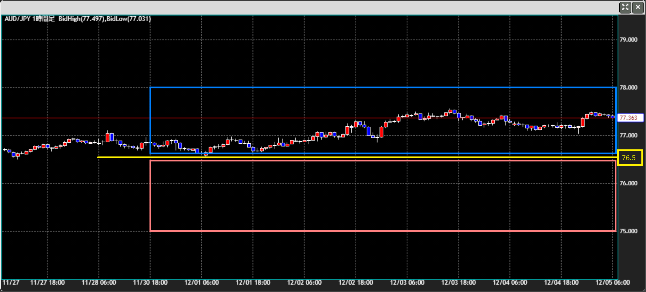Image resolution: width=646 pixels, height=292 pixels.
Task: Click the 75.000 price axis label
Action: click(628, 231)
